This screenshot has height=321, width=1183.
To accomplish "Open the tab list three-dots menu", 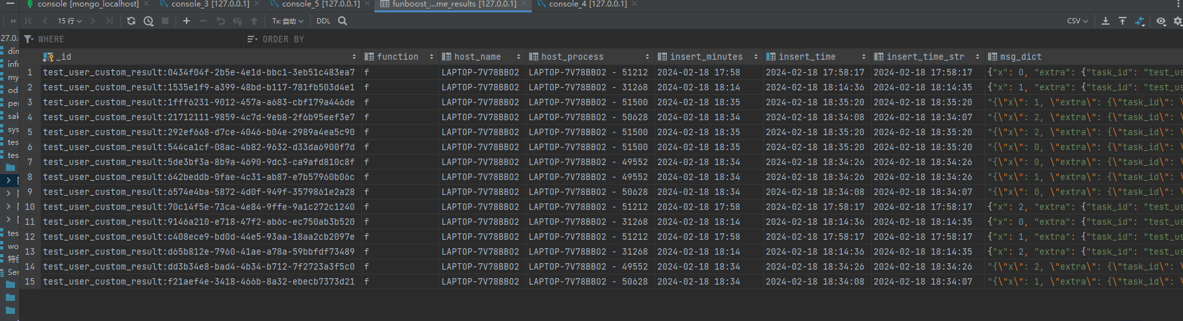I will 1178,4.
